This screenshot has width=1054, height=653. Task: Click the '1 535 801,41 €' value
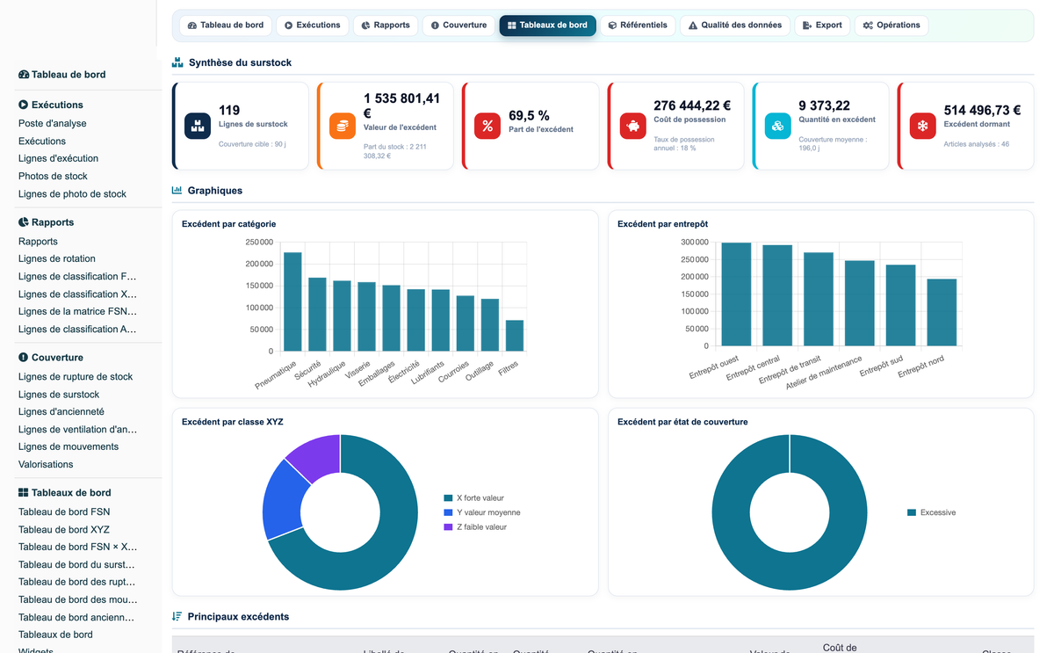pyautogui.click(x=402, y=106)
